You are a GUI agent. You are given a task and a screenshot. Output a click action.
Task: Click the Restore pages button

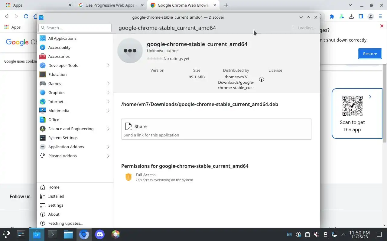[370, 54]
